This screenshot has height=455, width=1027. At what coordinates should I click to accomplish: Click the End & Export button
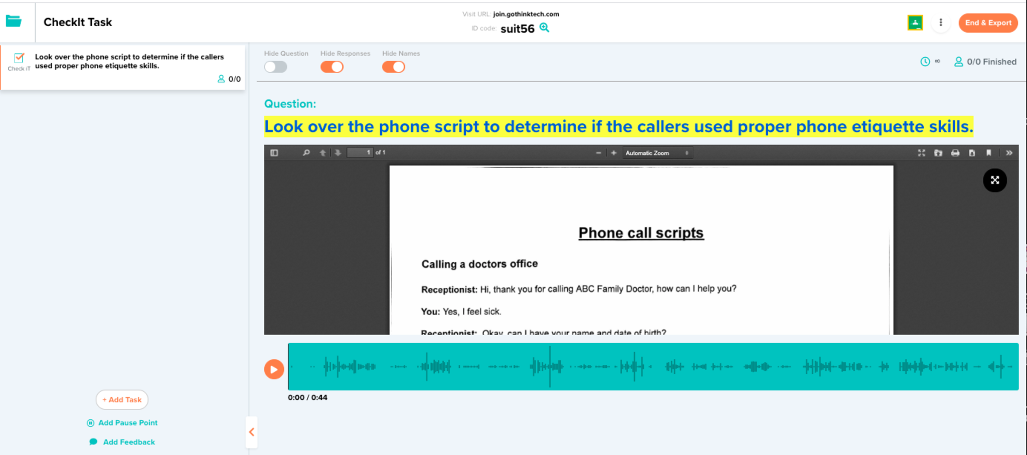[x=988, y=23]
